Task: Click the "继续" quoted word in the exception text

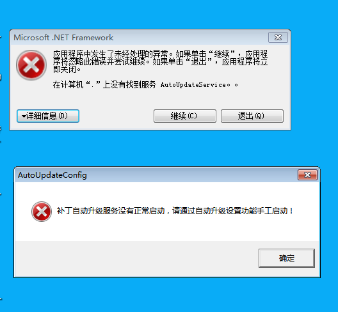Action: tap(221, 54)
